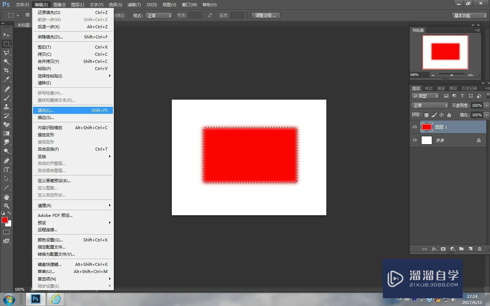Open the 基本功能 workspace dropdown
Image resolution: width=490 pixels, height=306 pixels.
tap(470, 16)
